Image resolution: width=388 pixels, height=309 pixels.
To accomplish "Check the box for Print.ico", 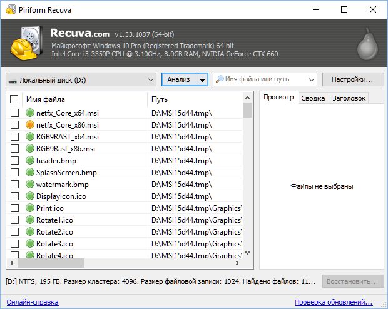I will (14, 208).
